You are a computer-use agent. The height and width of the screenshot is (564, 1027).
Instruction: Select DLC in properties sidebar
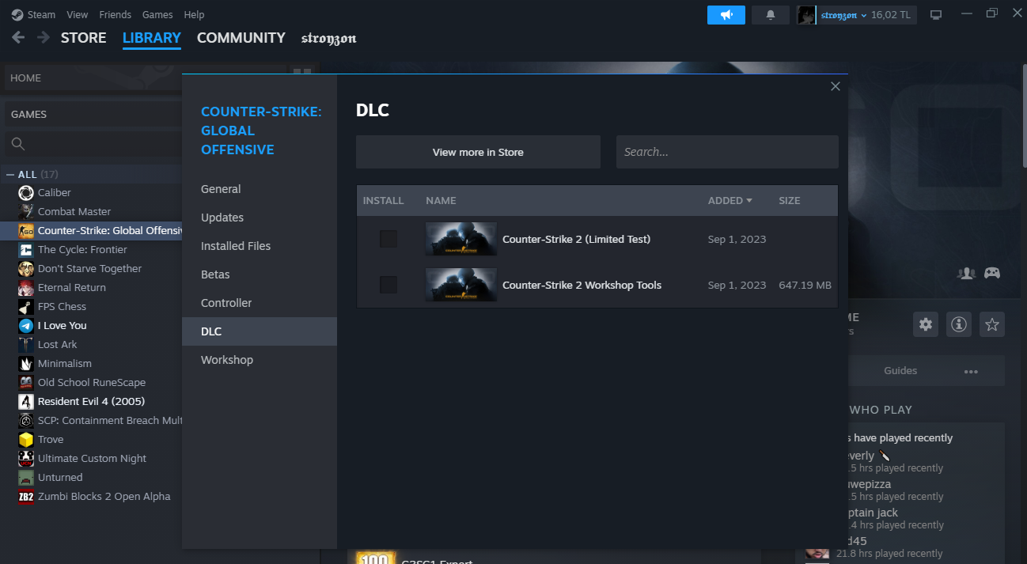point(260,331)
